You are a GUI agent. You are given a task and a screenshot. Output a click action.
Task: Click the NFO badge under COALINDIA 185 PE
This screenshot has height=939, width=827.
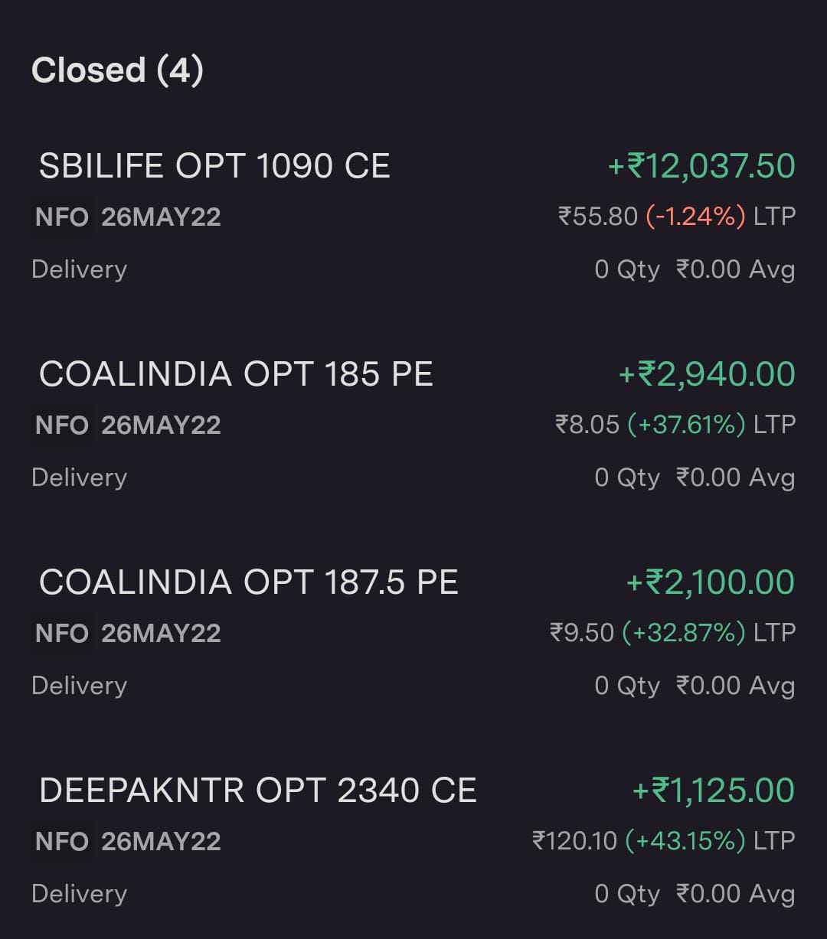[x=62, y=425]
